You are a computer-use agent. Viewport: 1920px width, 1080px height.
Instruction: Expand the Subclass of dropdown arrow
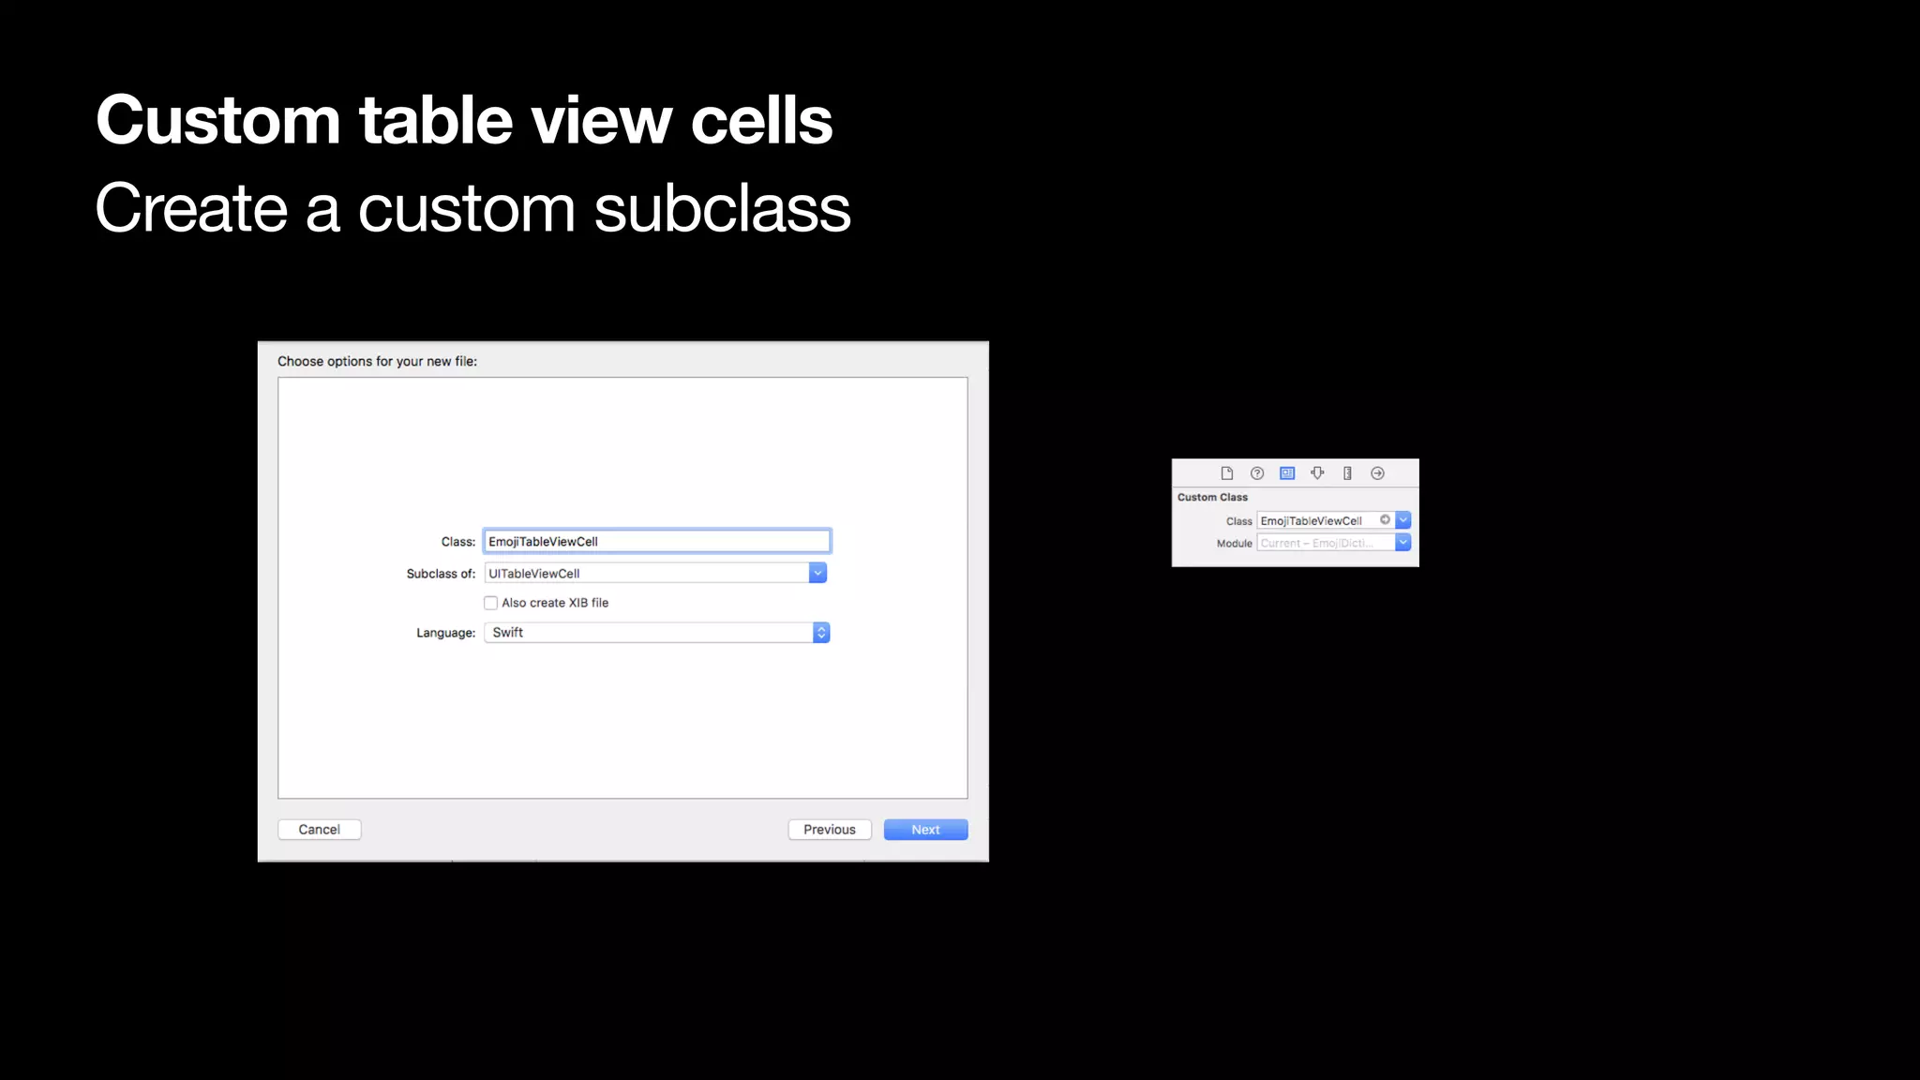click(x=817, y=573)
